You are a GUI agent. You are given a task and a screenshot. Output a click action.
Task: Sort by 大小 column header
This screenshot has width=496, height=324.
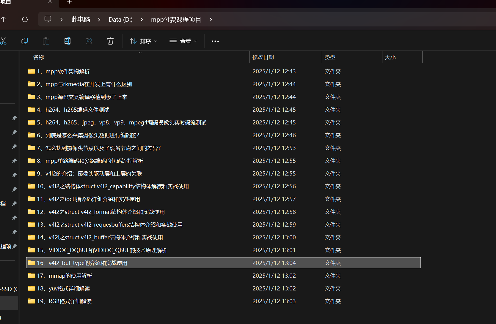[390, 57]
